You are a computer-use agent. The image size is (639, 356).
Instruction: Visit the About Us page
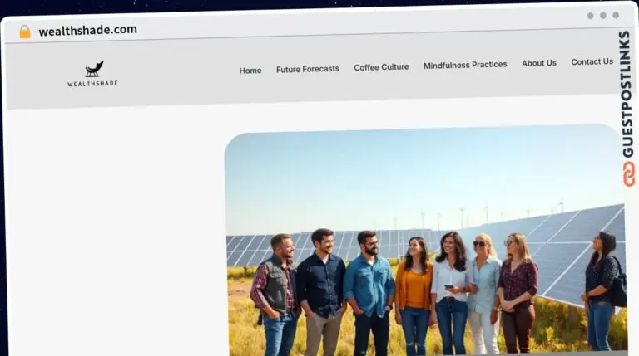(539, 63)
